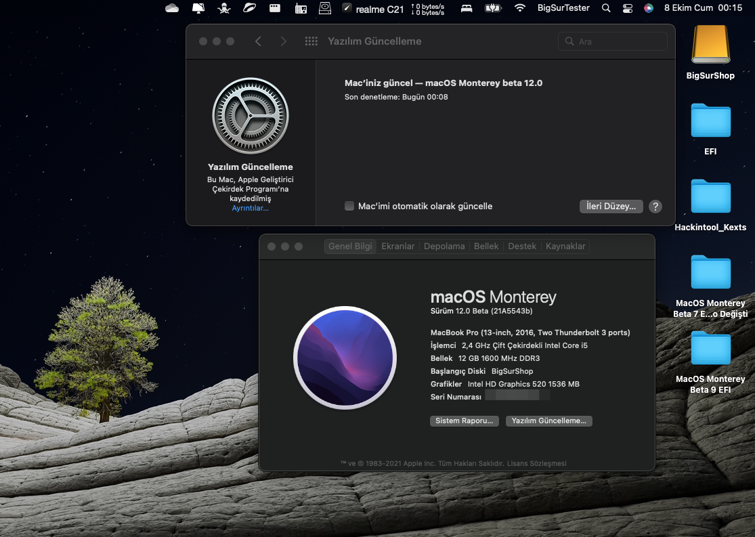Screen dimensions: 755x537
Task: Click the Ayrıntılar link
Action: [x=250, y=208]
